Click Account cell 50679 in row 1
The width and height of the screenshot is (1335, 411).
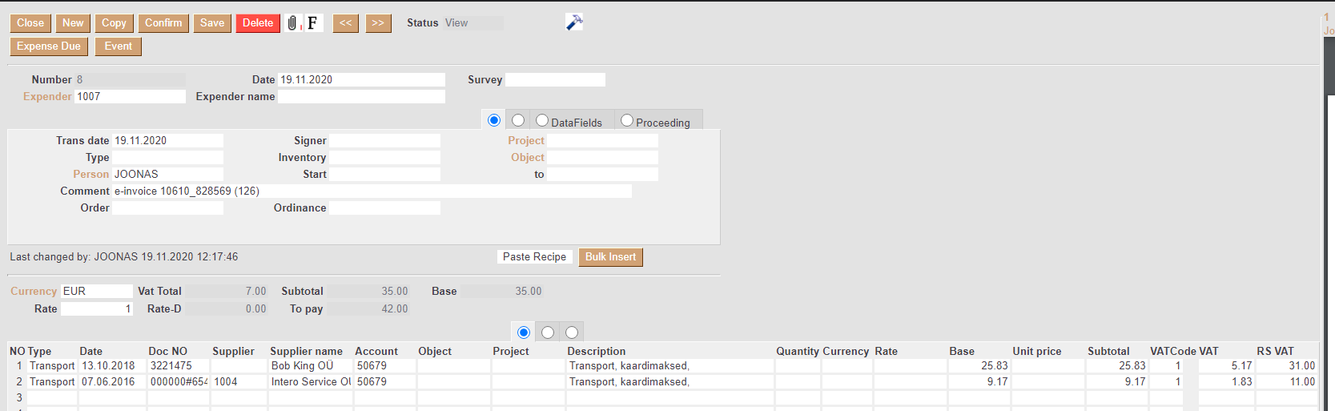384,365
